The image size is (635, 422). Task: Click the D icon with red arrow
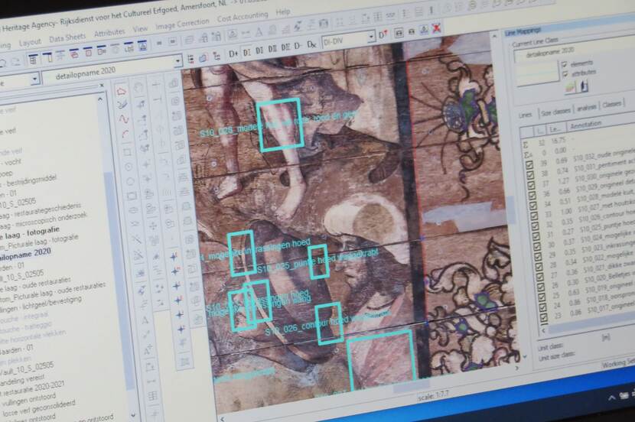(x=383, y=35)
